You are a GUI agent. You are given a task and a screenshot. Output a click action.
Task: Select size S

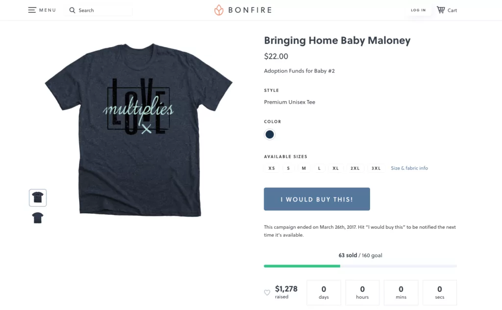pos(288,168)
